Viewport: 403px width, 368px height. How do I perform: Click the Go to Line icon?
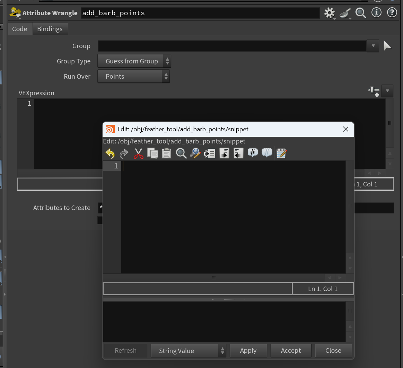(x=209, y=154)
